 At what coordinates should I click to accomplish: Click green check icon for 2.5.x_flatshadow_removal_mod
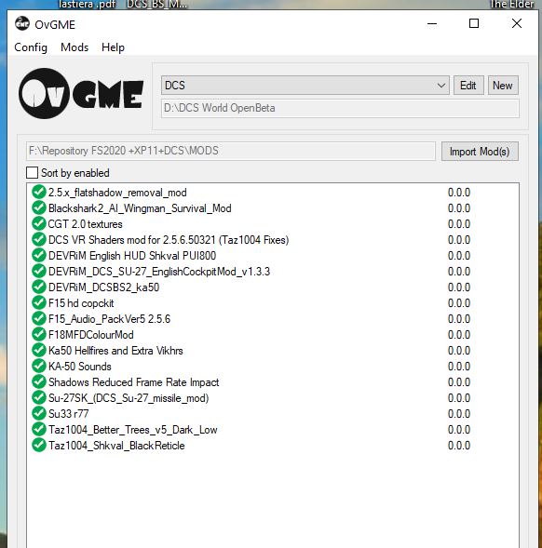coord(39,192)
